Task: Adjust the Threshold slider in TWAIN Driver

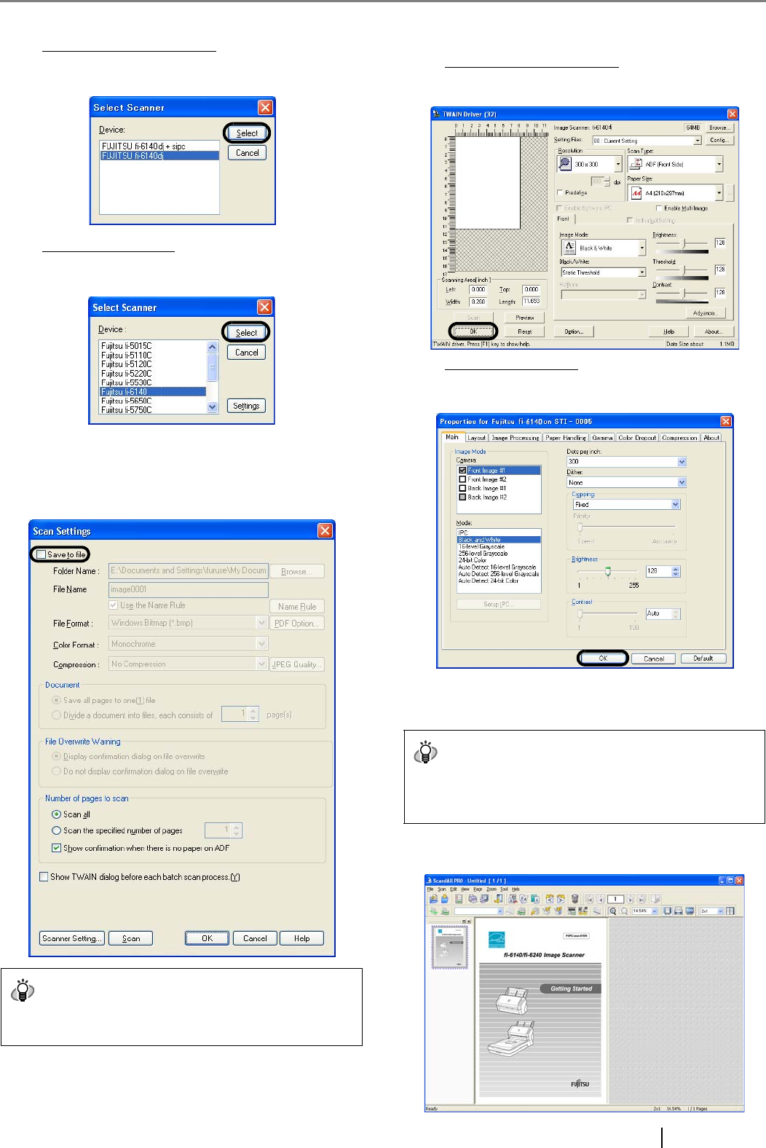Action: pos(683,270)
